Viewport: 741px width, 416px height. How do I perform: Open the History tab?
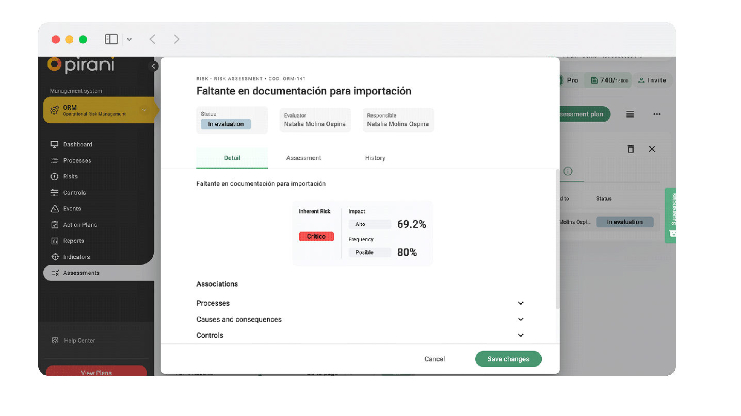point(375,158)
